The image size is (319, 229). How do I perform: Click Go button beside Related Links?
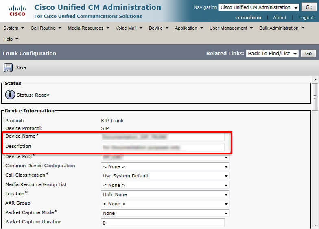click(x=308, y=54)
